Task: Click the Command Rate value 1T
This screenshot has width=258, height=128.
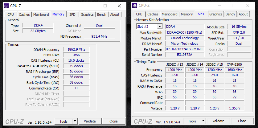Action: (x=76, y=88)
